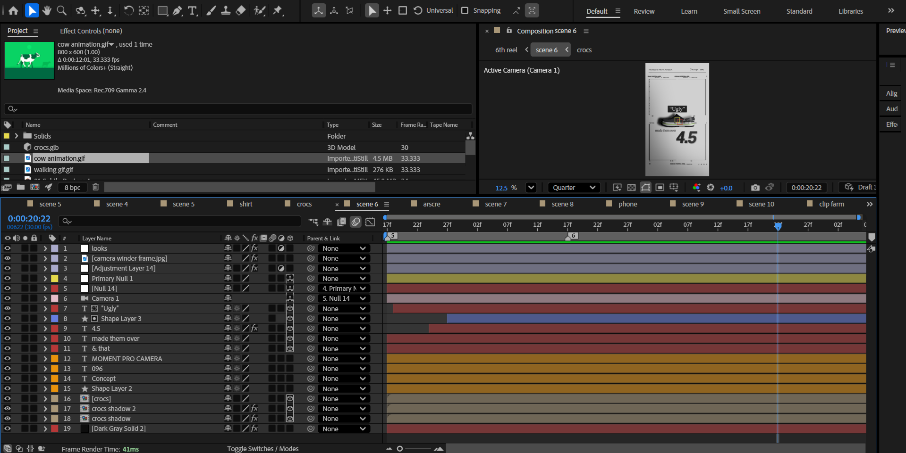The image size is (906, 453).
Task: Expand the Solids folder
Action: click(17, 136)
